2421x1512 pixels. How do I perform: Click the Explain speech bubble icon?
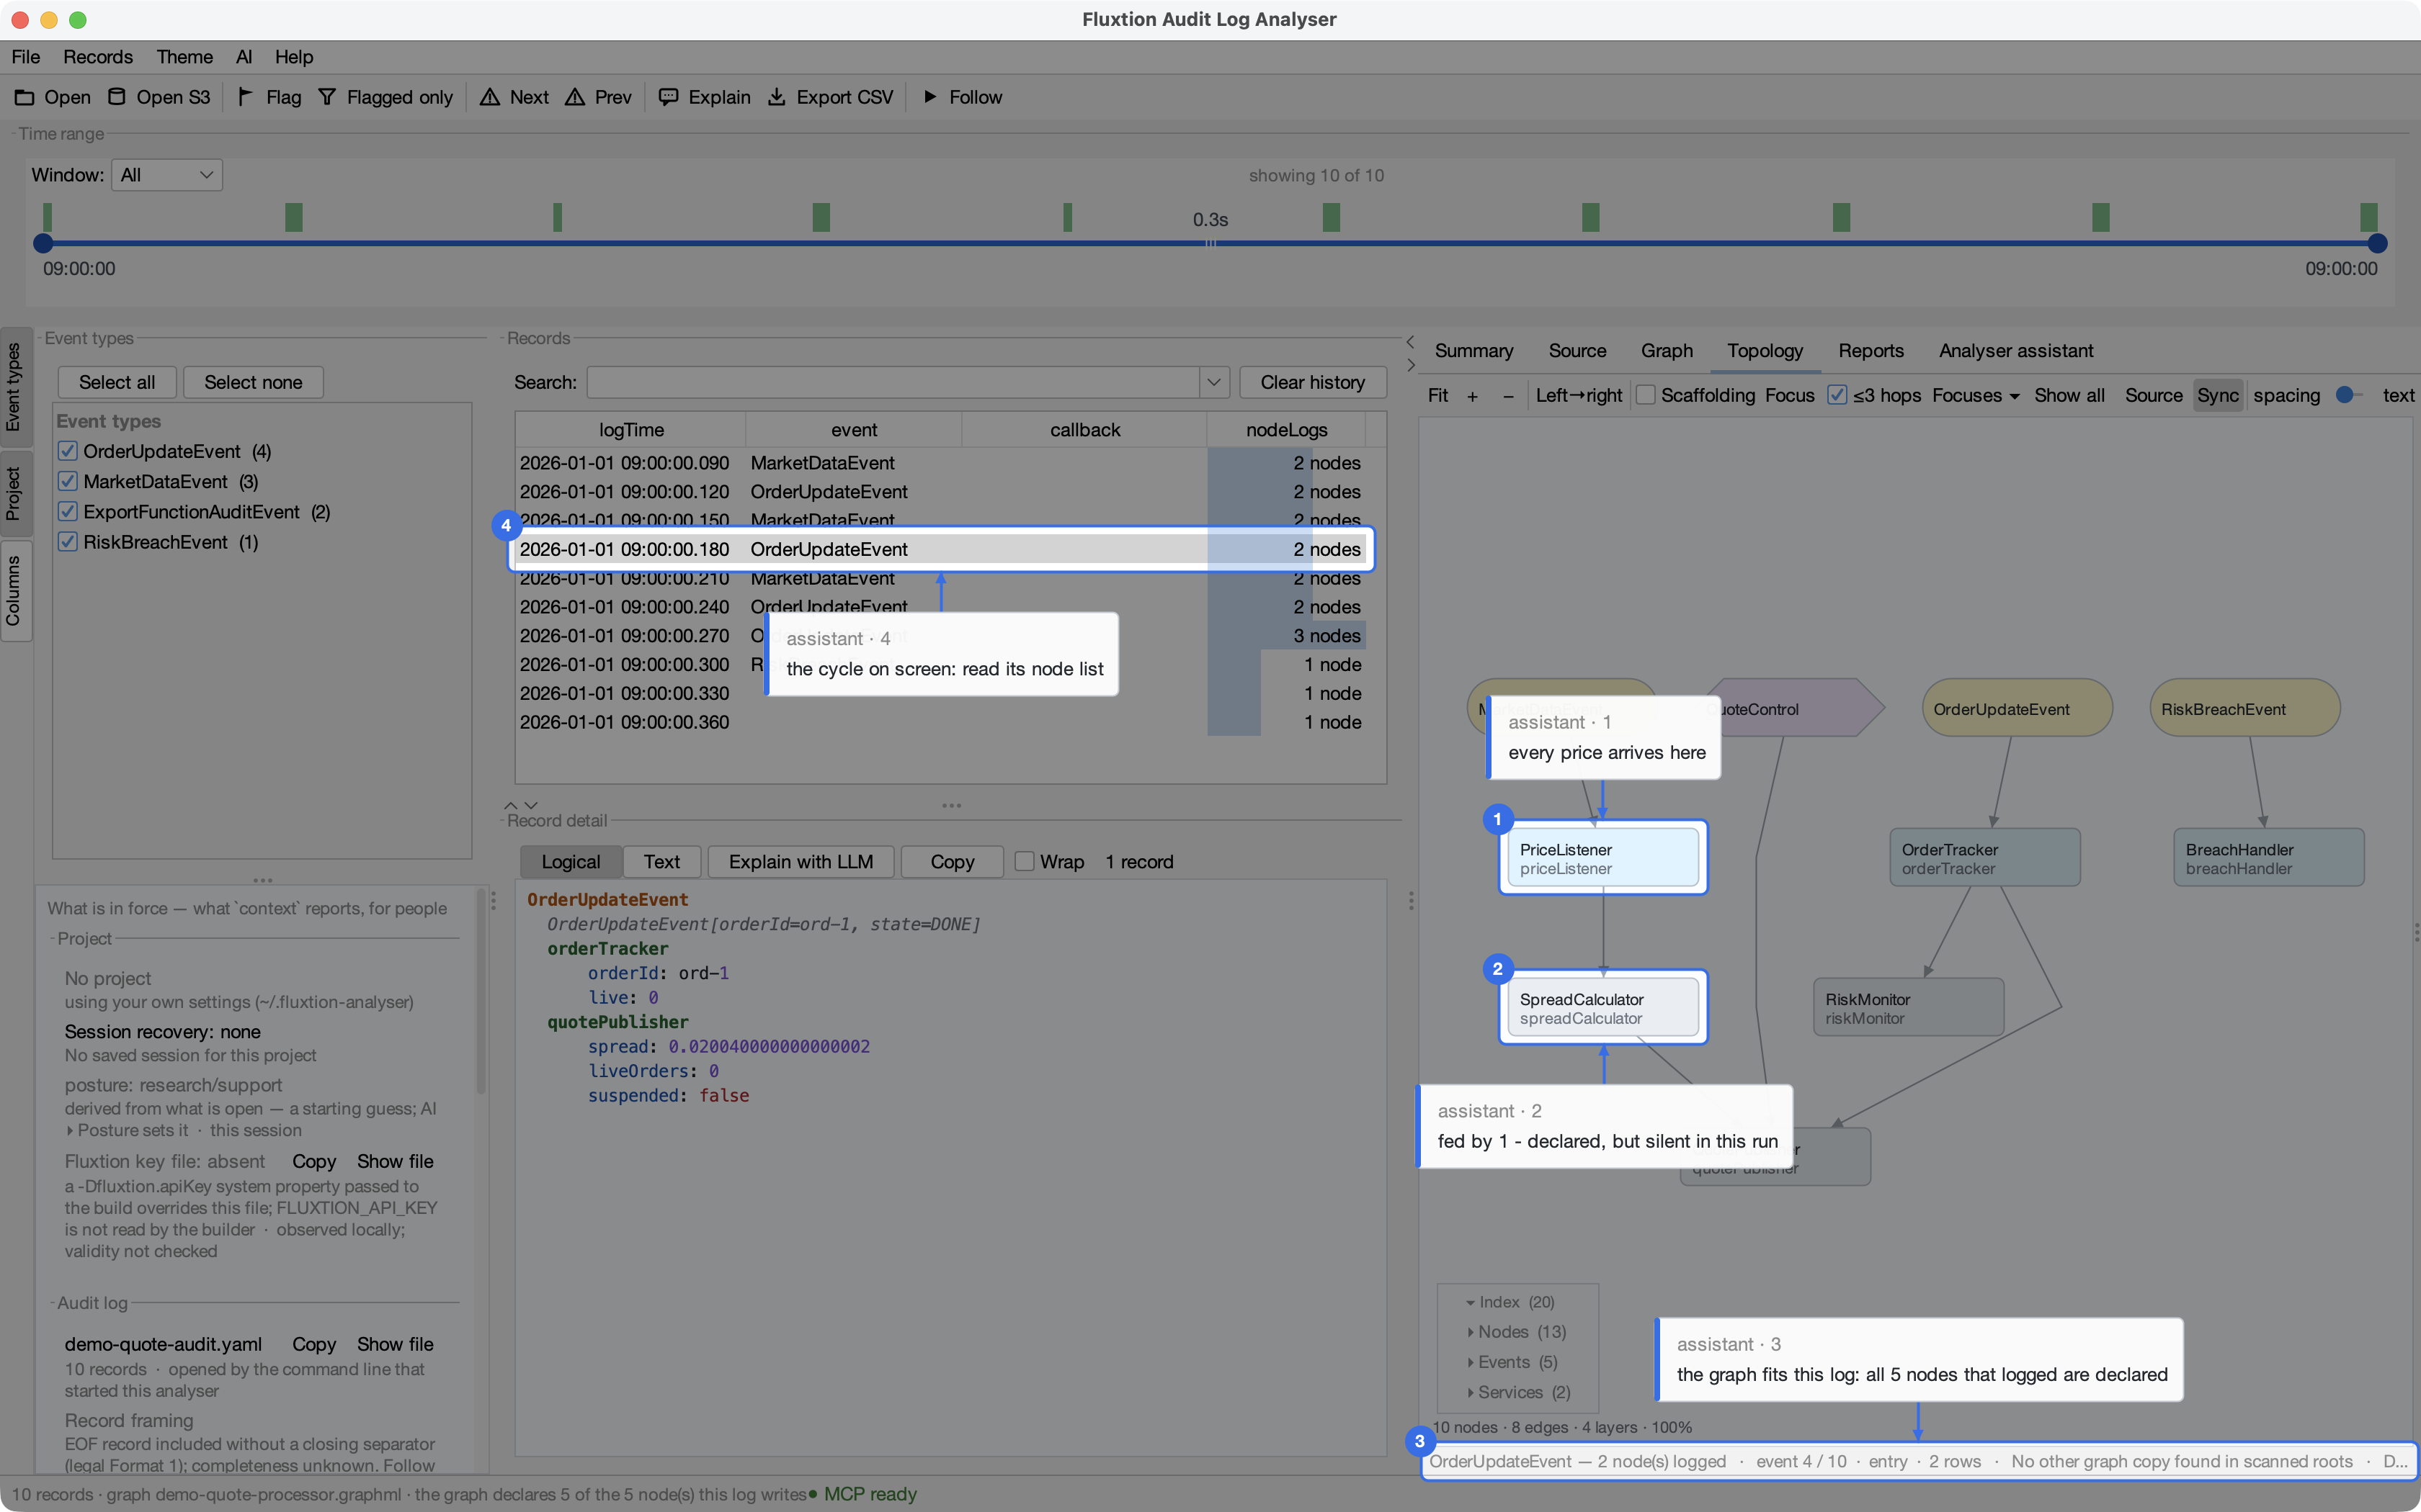coord(668,97)
